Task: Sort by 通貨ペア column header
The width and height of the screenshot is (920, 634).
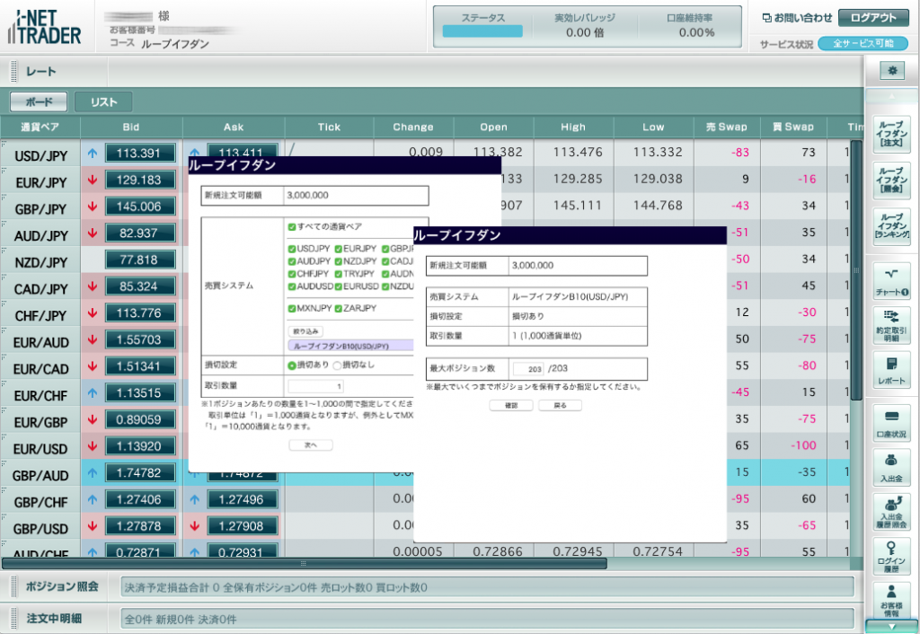Action: tap(40, 127)
